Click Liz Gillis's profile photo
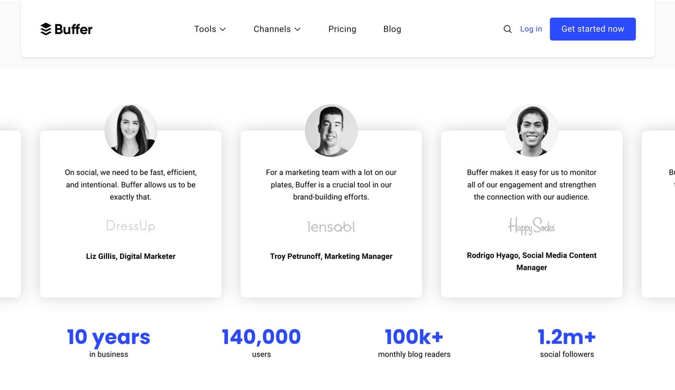Viewport: 675px width, 390px height. click(131, 131)
